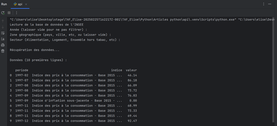The width and height of the screenshot is (277, 126).
Task: Click period 1997-07 in row 1
Action: click(x=22, y=80)
